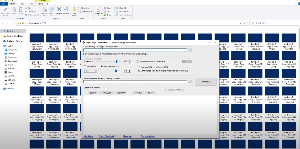Open the Easy access dropdown
This screenshot has height=149, width=300.
click(x=85, y=12)
